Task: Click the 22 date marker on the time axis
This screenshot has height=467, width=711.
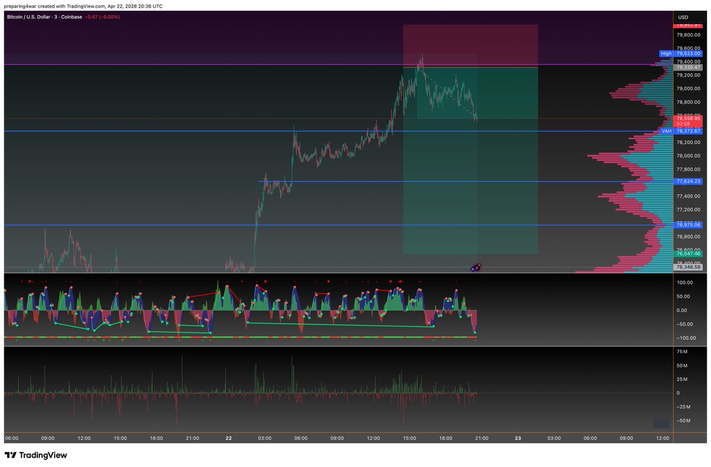Action: click(x=228, y=439)
